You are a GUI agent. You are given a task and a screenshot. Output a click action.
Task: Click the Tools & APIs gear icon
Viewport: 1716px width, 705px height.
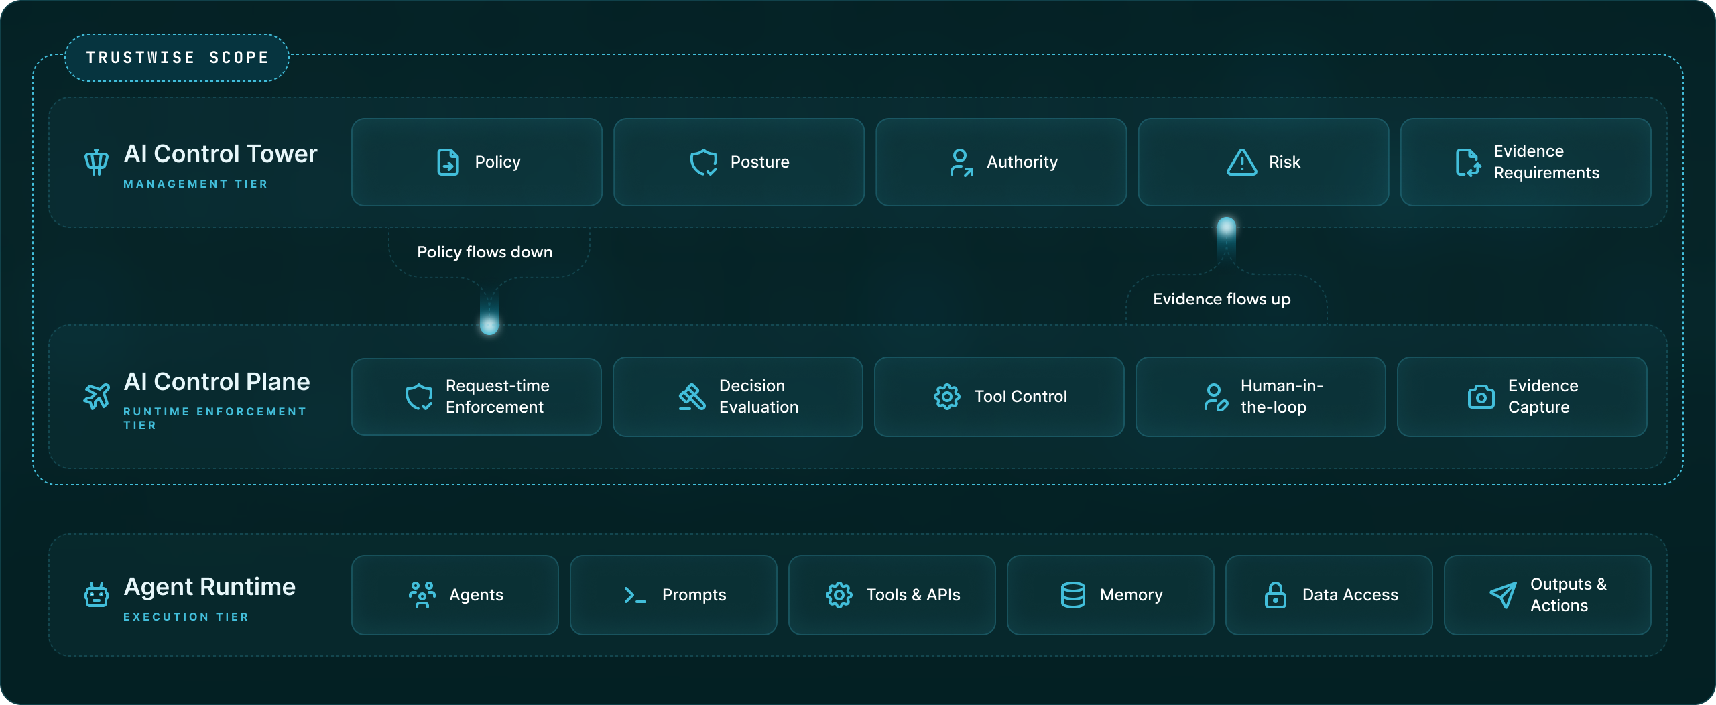[839, 595]
